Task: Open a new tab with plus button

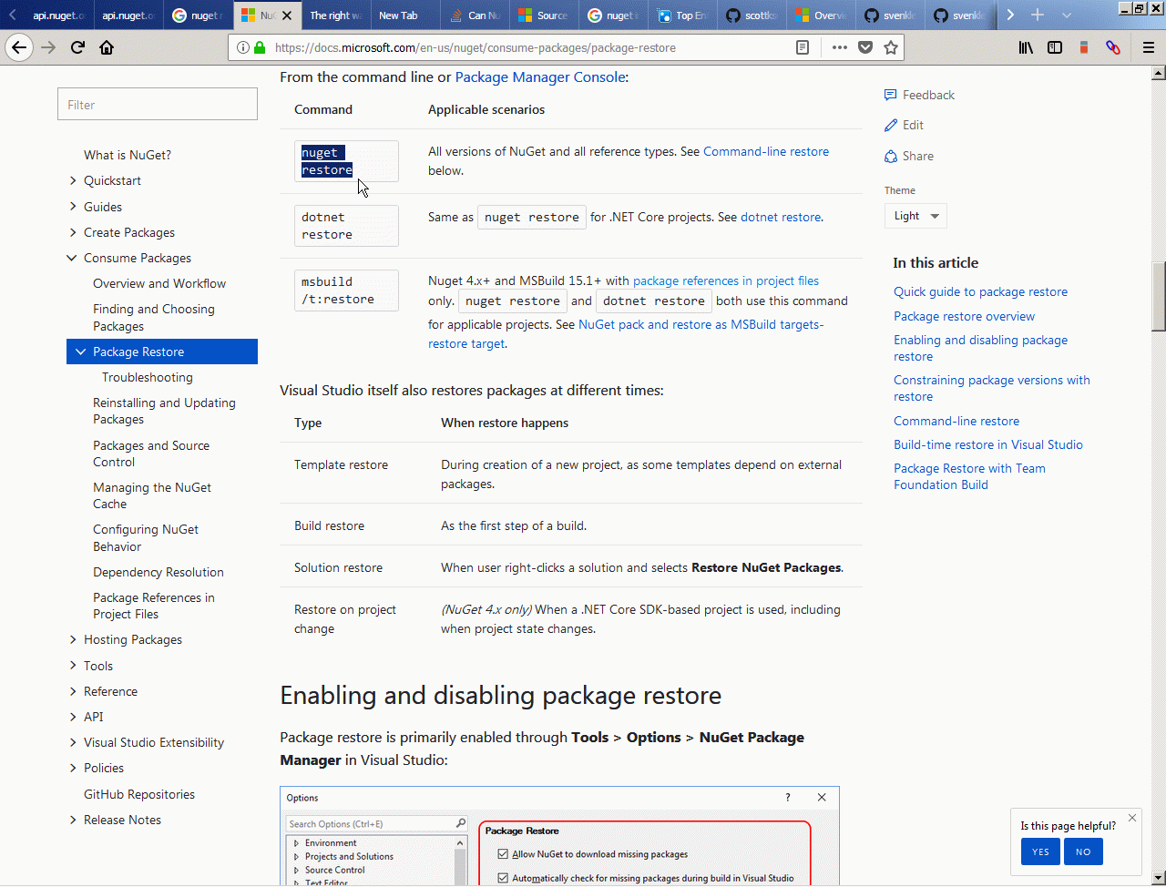Action: (x=1037, y=15)
